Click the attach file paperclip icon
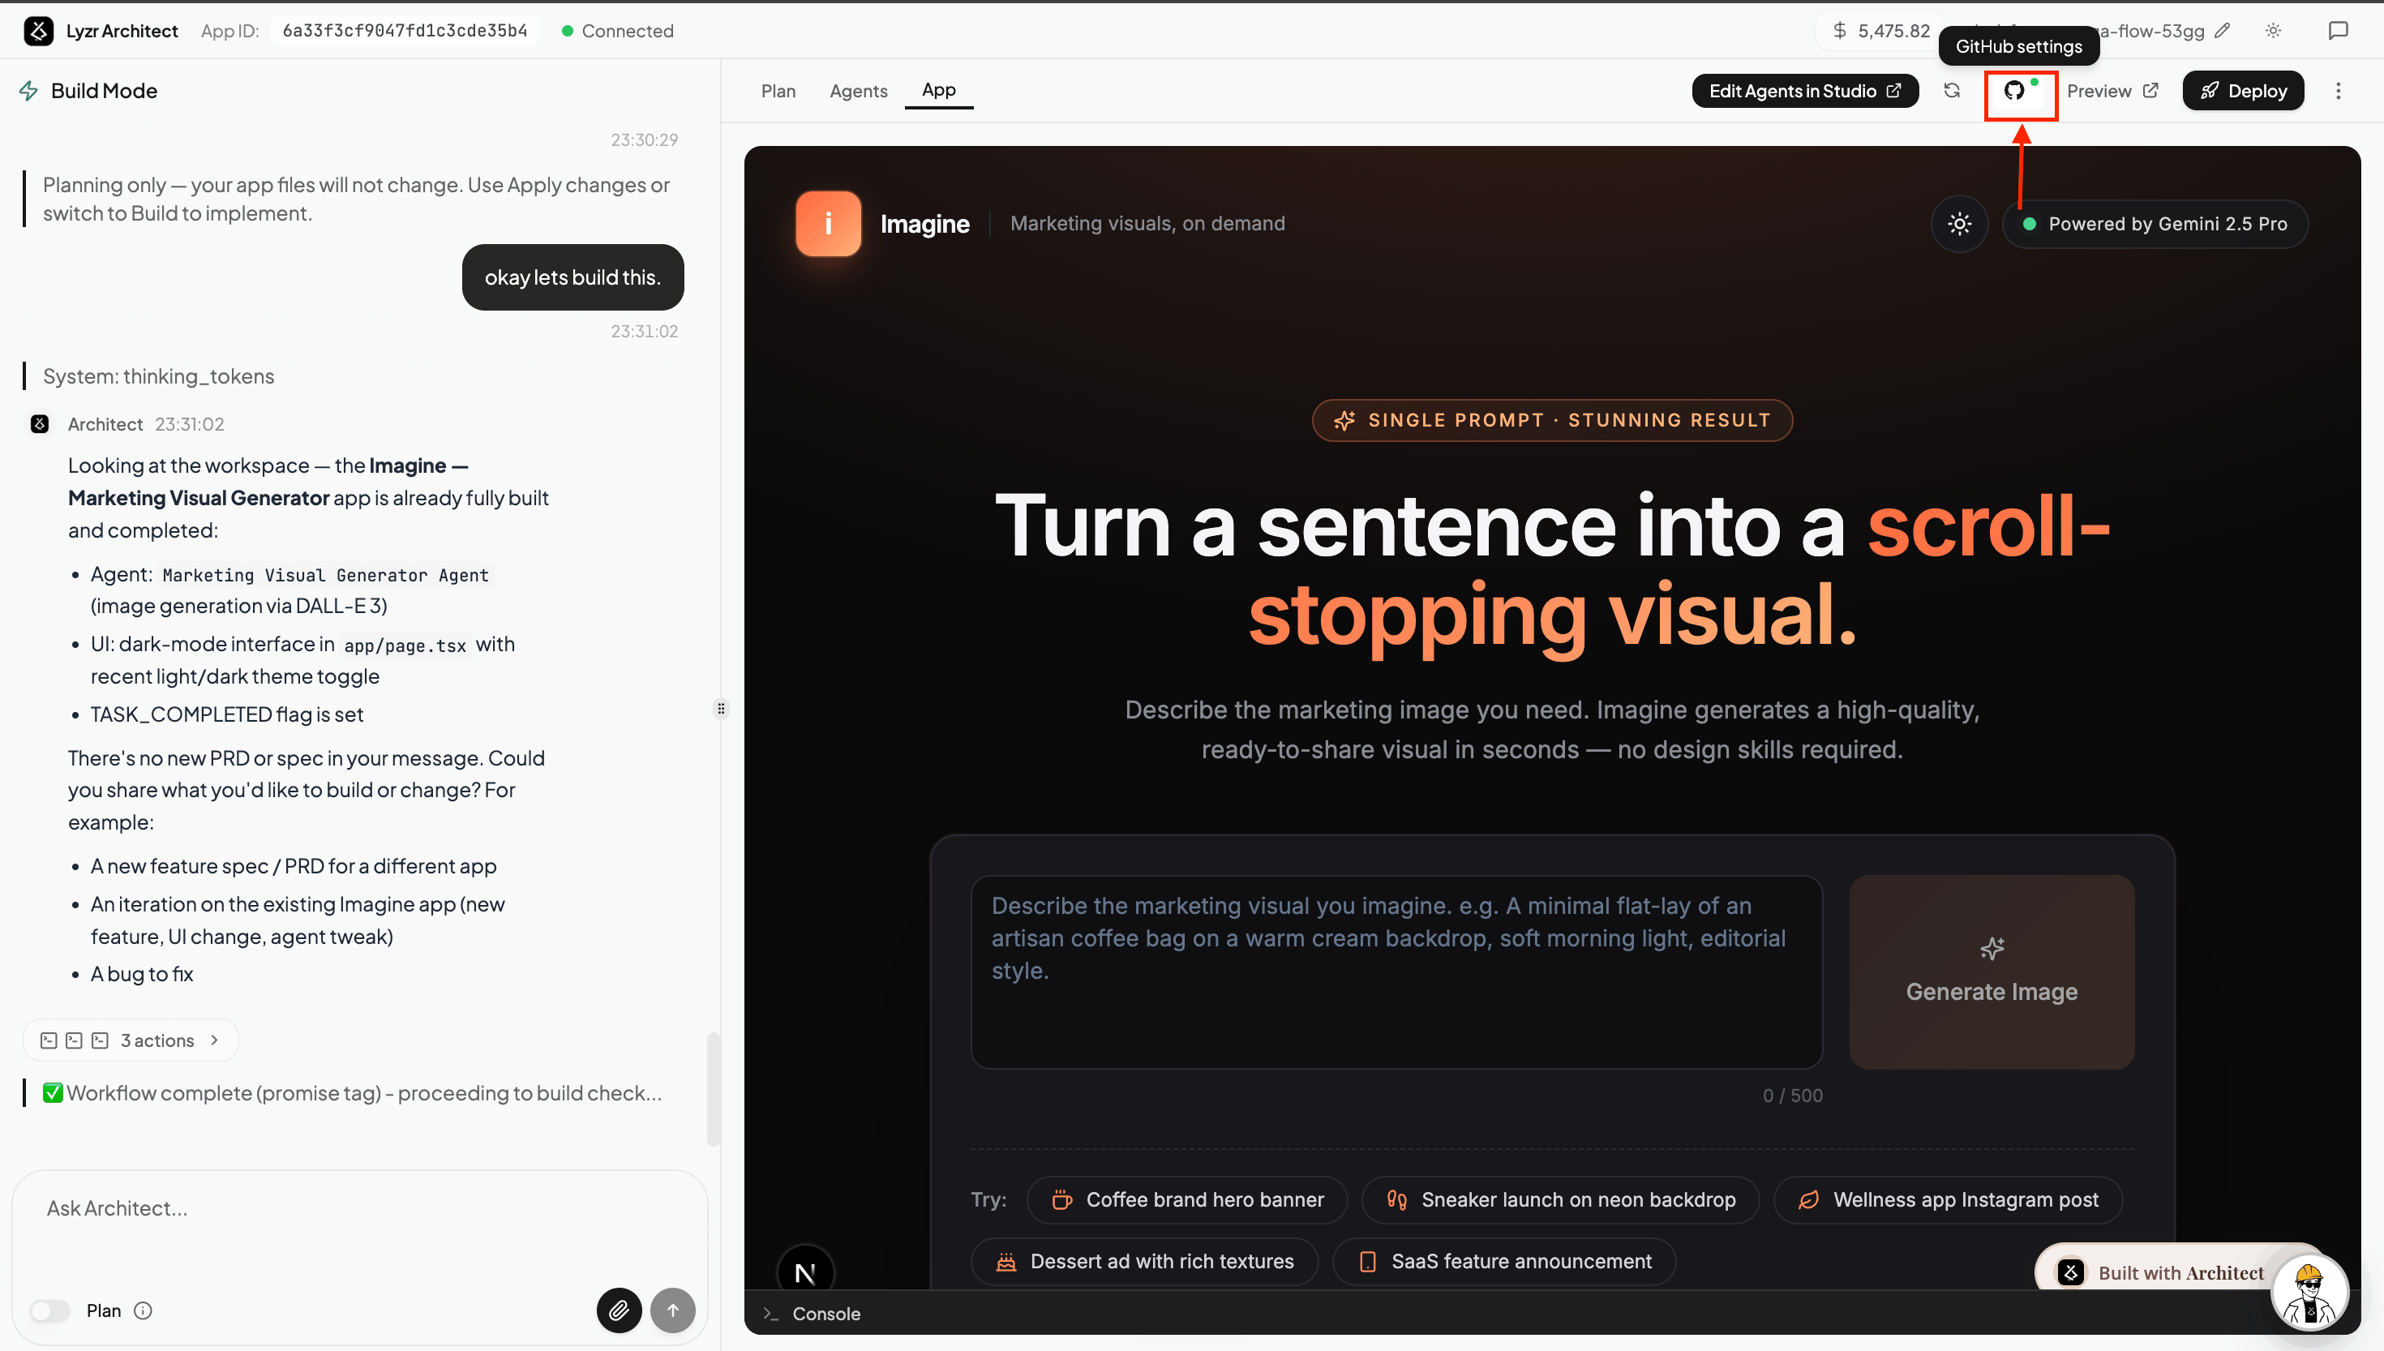The width and height of the screenshot is (2384, 1351). coord(619,1310)
